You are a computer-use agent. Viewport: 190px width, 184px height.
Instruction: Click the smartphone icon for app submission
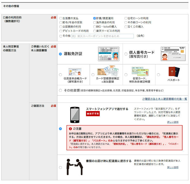(x=74, y=115)
